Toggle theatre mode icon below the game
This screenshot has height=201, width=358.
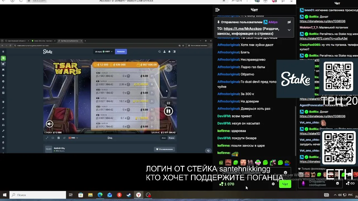point(53,138)
